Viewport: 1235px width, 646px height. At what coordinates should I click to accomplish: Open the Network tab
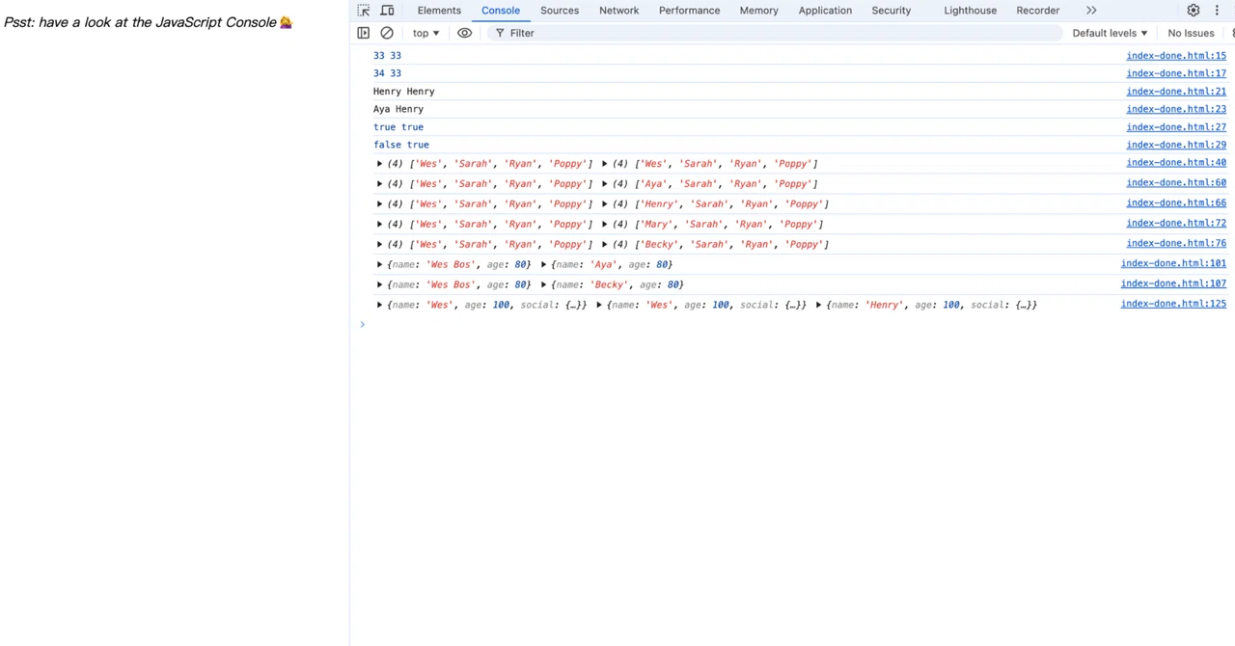click(618, 11)
